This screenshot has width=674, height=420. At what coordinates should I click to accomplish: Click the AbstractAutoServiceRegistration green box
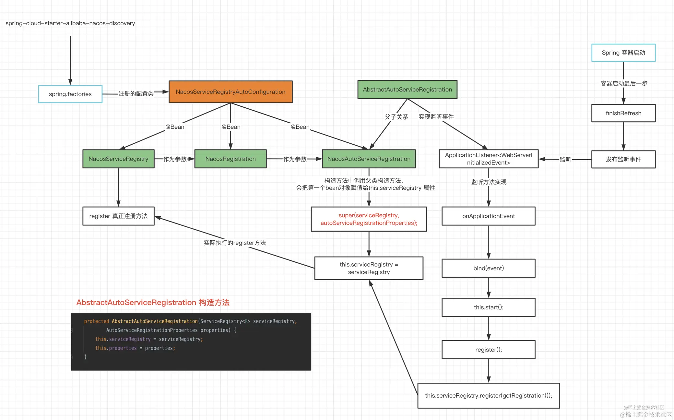[407, 90]
